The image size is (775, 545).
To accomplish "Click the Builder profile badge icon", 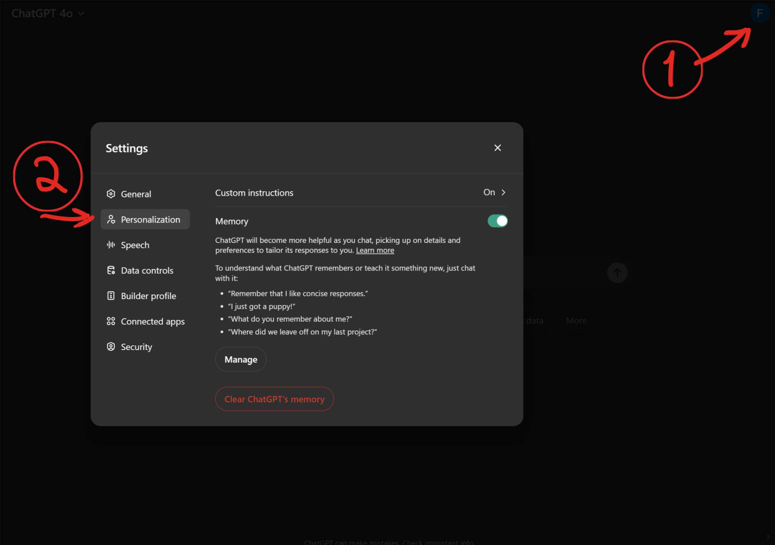I will coord(111,296).
